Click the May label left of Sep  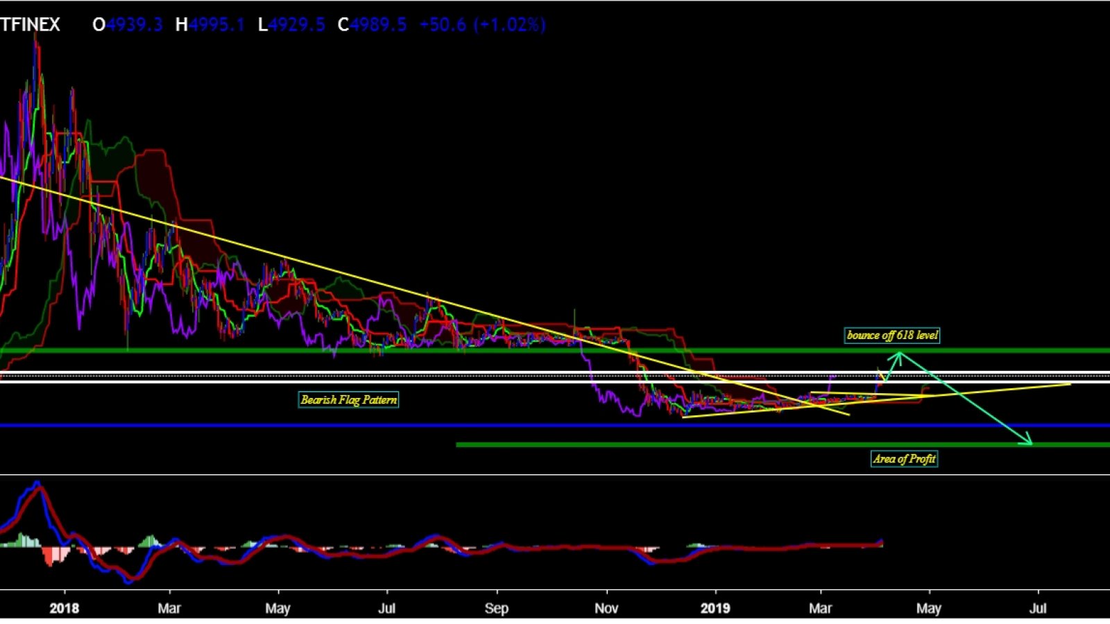click(x=277, y=608)
